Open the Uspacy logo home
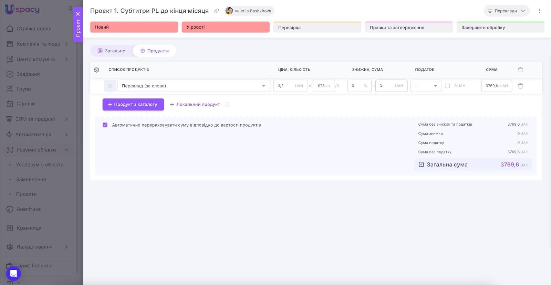Viewport: 551px width, 285px height. [x=22, y=9]
